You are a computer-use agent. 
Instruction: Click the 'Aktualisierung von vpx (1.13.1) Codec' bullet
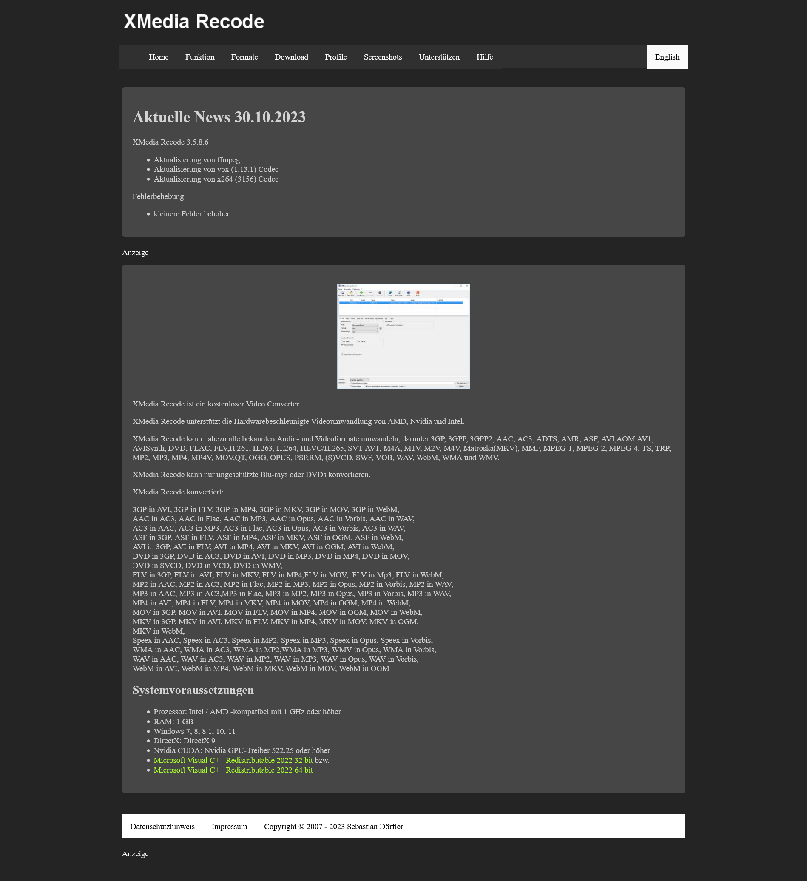point(216,169)
